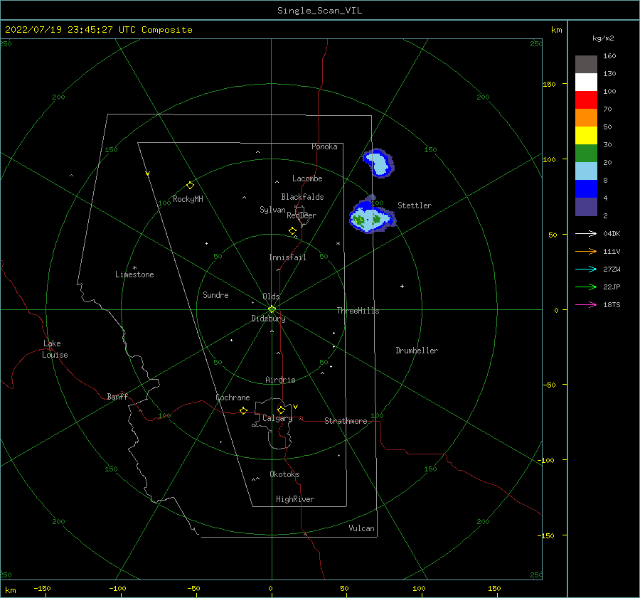Click the cyan 27ZW arrow icon
This screenshot has height=598, width=640.
click(x=586, y=269)
